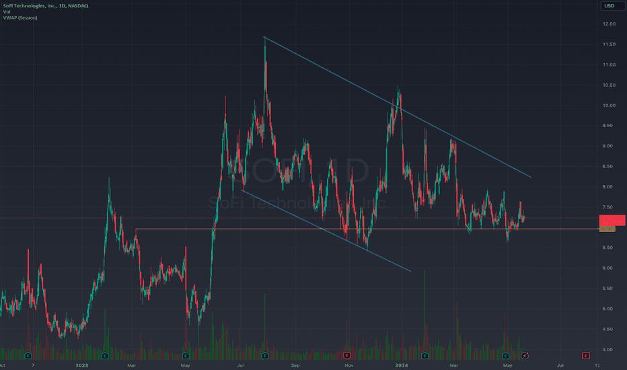Click the SoFi Technologies symbol title in the legend
This screenshot has height=370, width=627.
pyautogui.click(x=46, y=5)
